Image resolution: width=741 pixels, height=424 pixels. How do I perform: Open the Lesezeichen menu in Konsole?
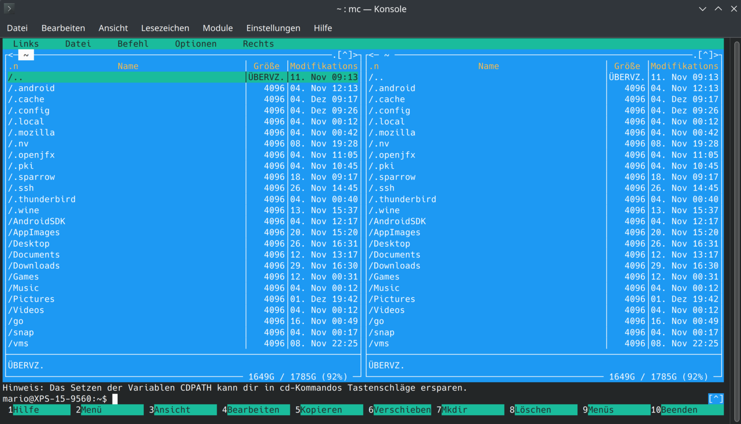point(165,28)
